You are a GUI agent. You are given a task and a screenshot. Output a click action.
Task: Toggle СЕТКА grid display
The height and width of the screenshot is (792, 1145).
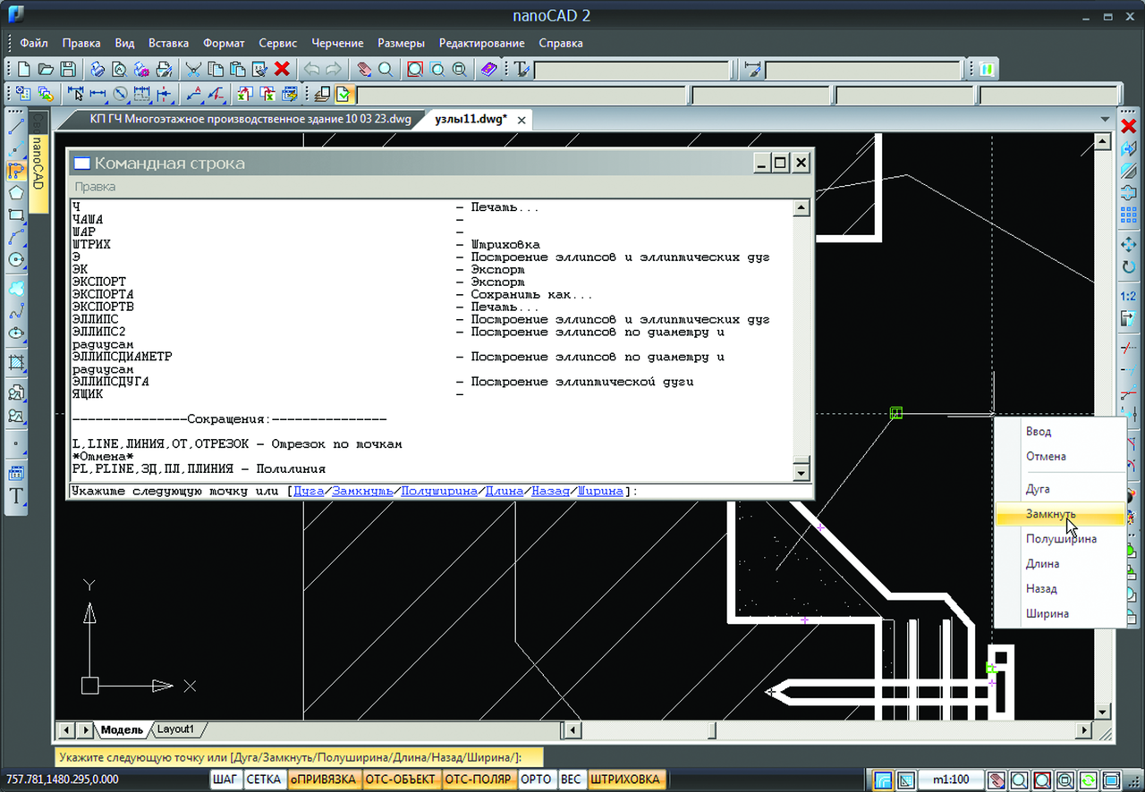[265, 779]
